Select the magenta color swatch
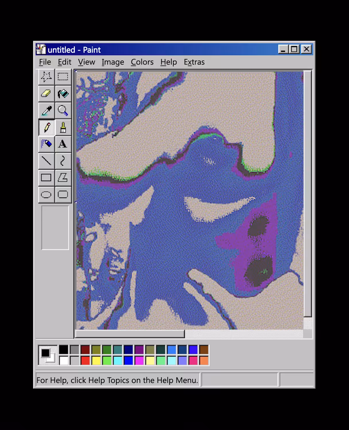The width and height of the screenshot is (349, 430). tap(139, 360)
